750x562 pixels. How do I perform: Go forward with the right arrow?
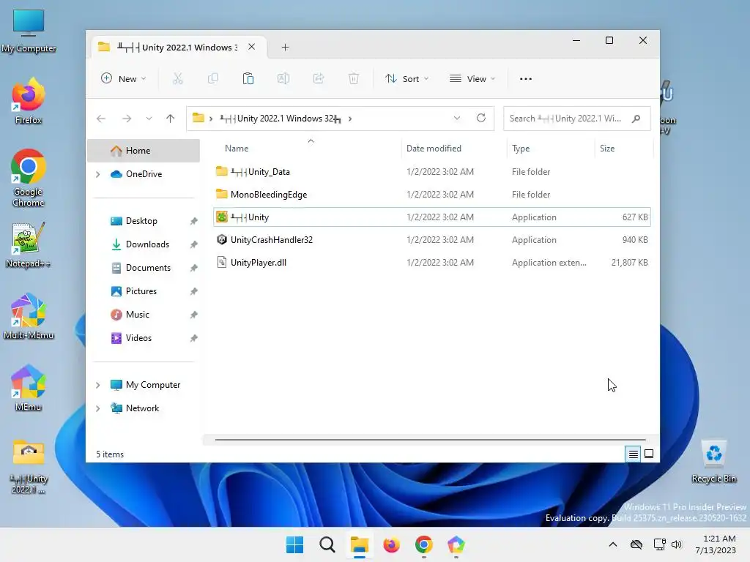pos(127,119)
